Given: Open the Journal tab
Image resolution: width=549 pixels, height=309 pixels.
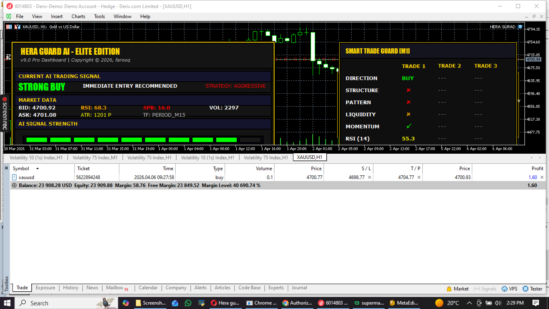Looking at the screenshot, I should (x=299, y=288).
